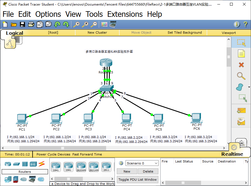This screenshot has width=251, height=186.
Task: Click Set Tiled Background
Action: [184, 32]
